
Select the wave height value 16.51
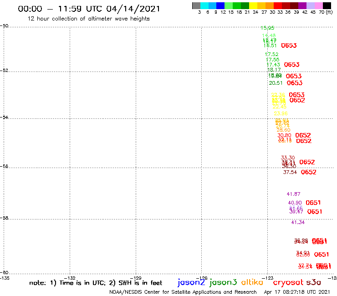pyautogui.click(x=270, y=46)
